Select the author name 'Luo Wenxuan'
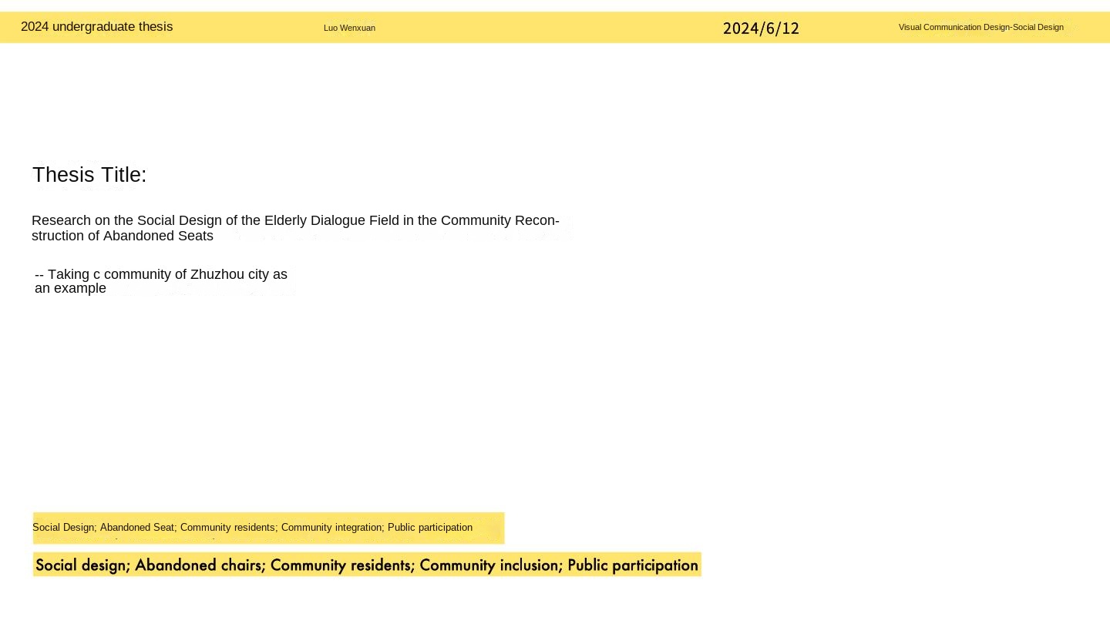Viewport: 1110px width, 624px height. click(349, 28)
